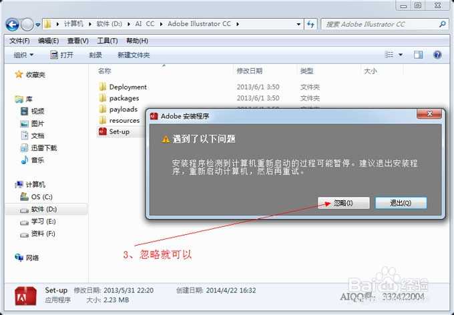Image resolution: width=454 pixels, height=315 pixels.
Task: Open the OS (C:) drive
Action: tap(36, 197)
